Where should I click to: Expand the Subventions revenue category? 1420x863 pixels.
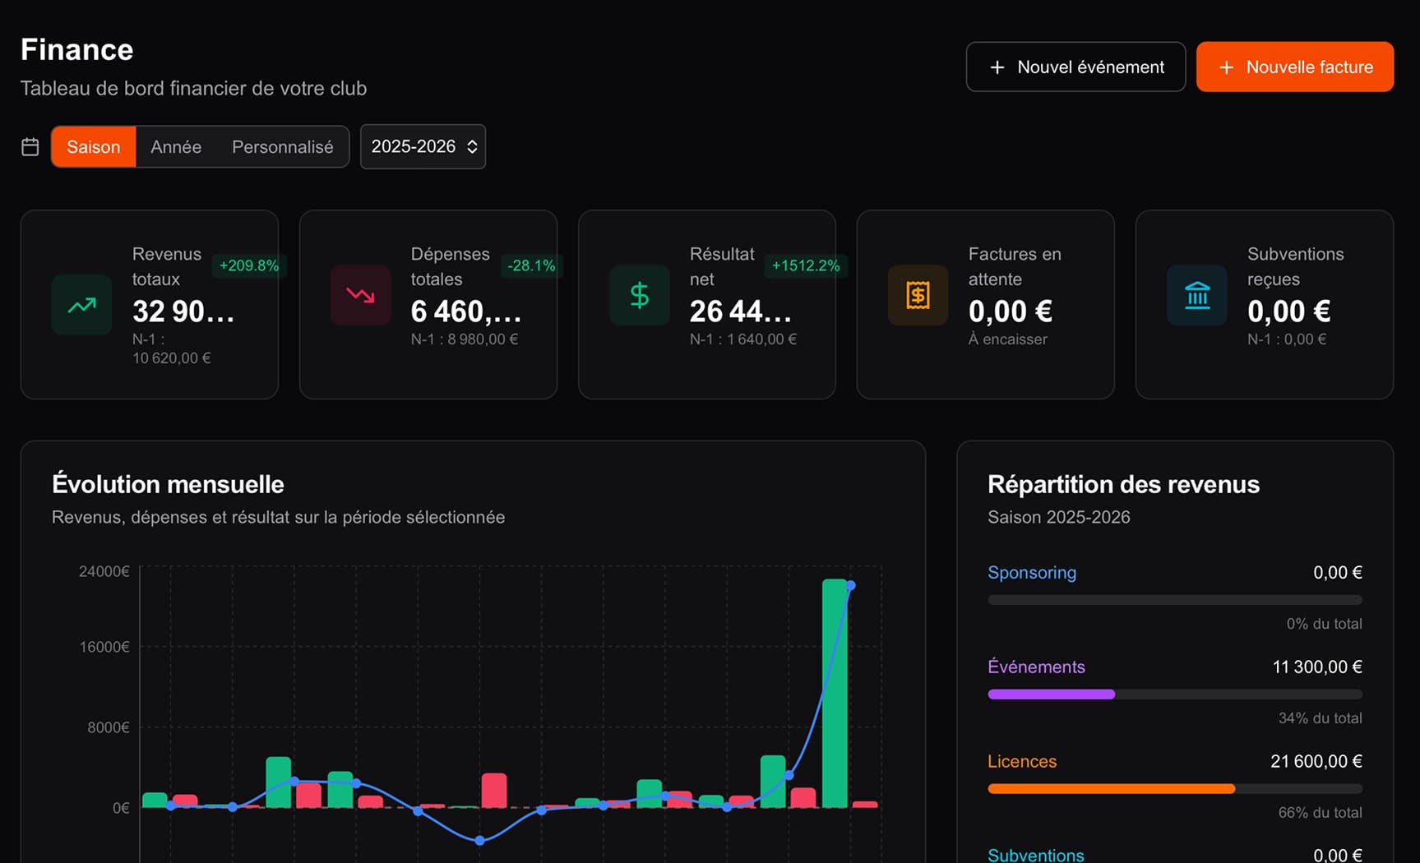coord(1036,855)
